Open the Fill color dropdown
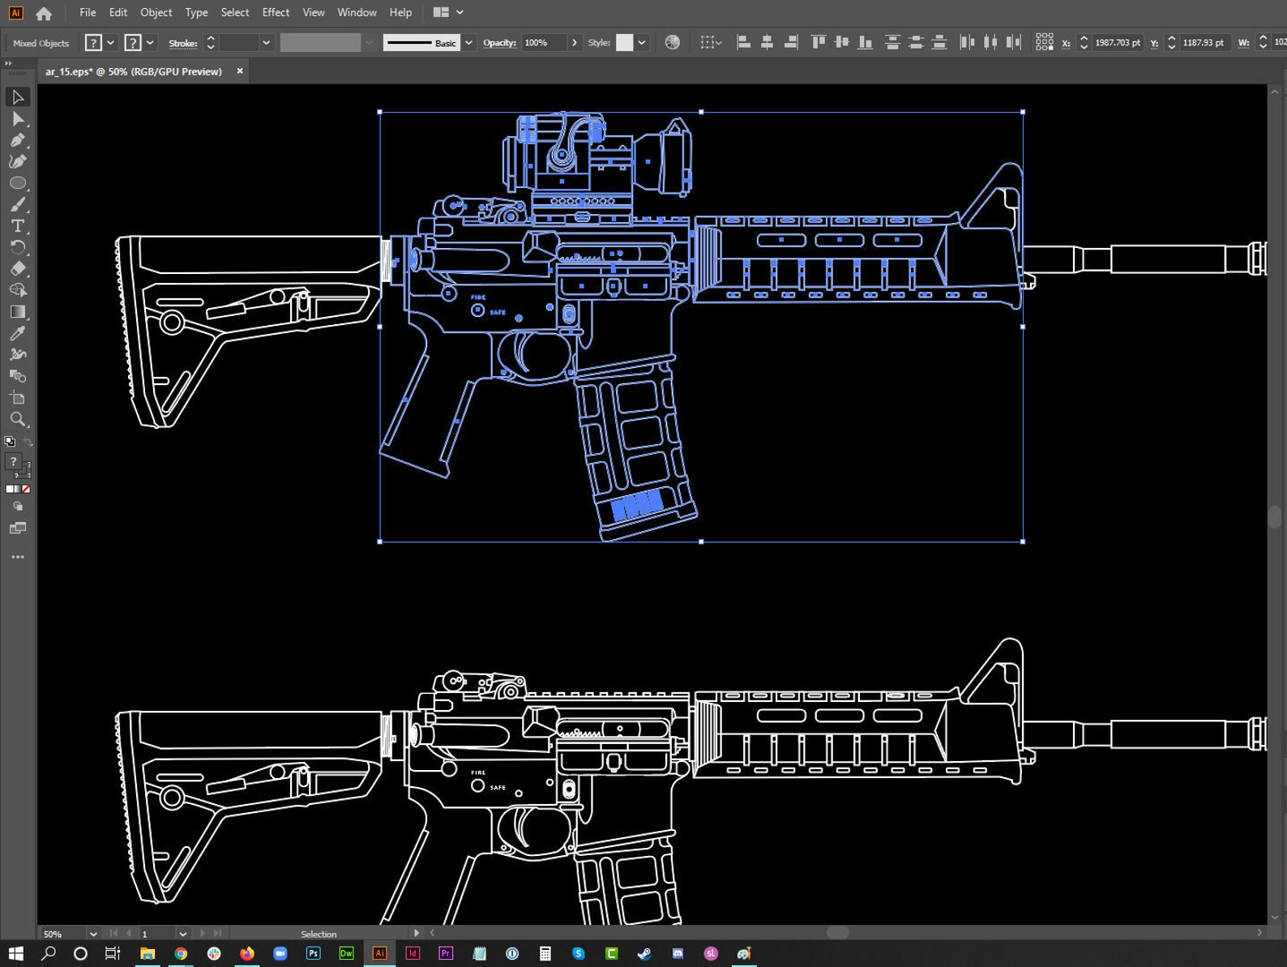 (x=110, y=43)
